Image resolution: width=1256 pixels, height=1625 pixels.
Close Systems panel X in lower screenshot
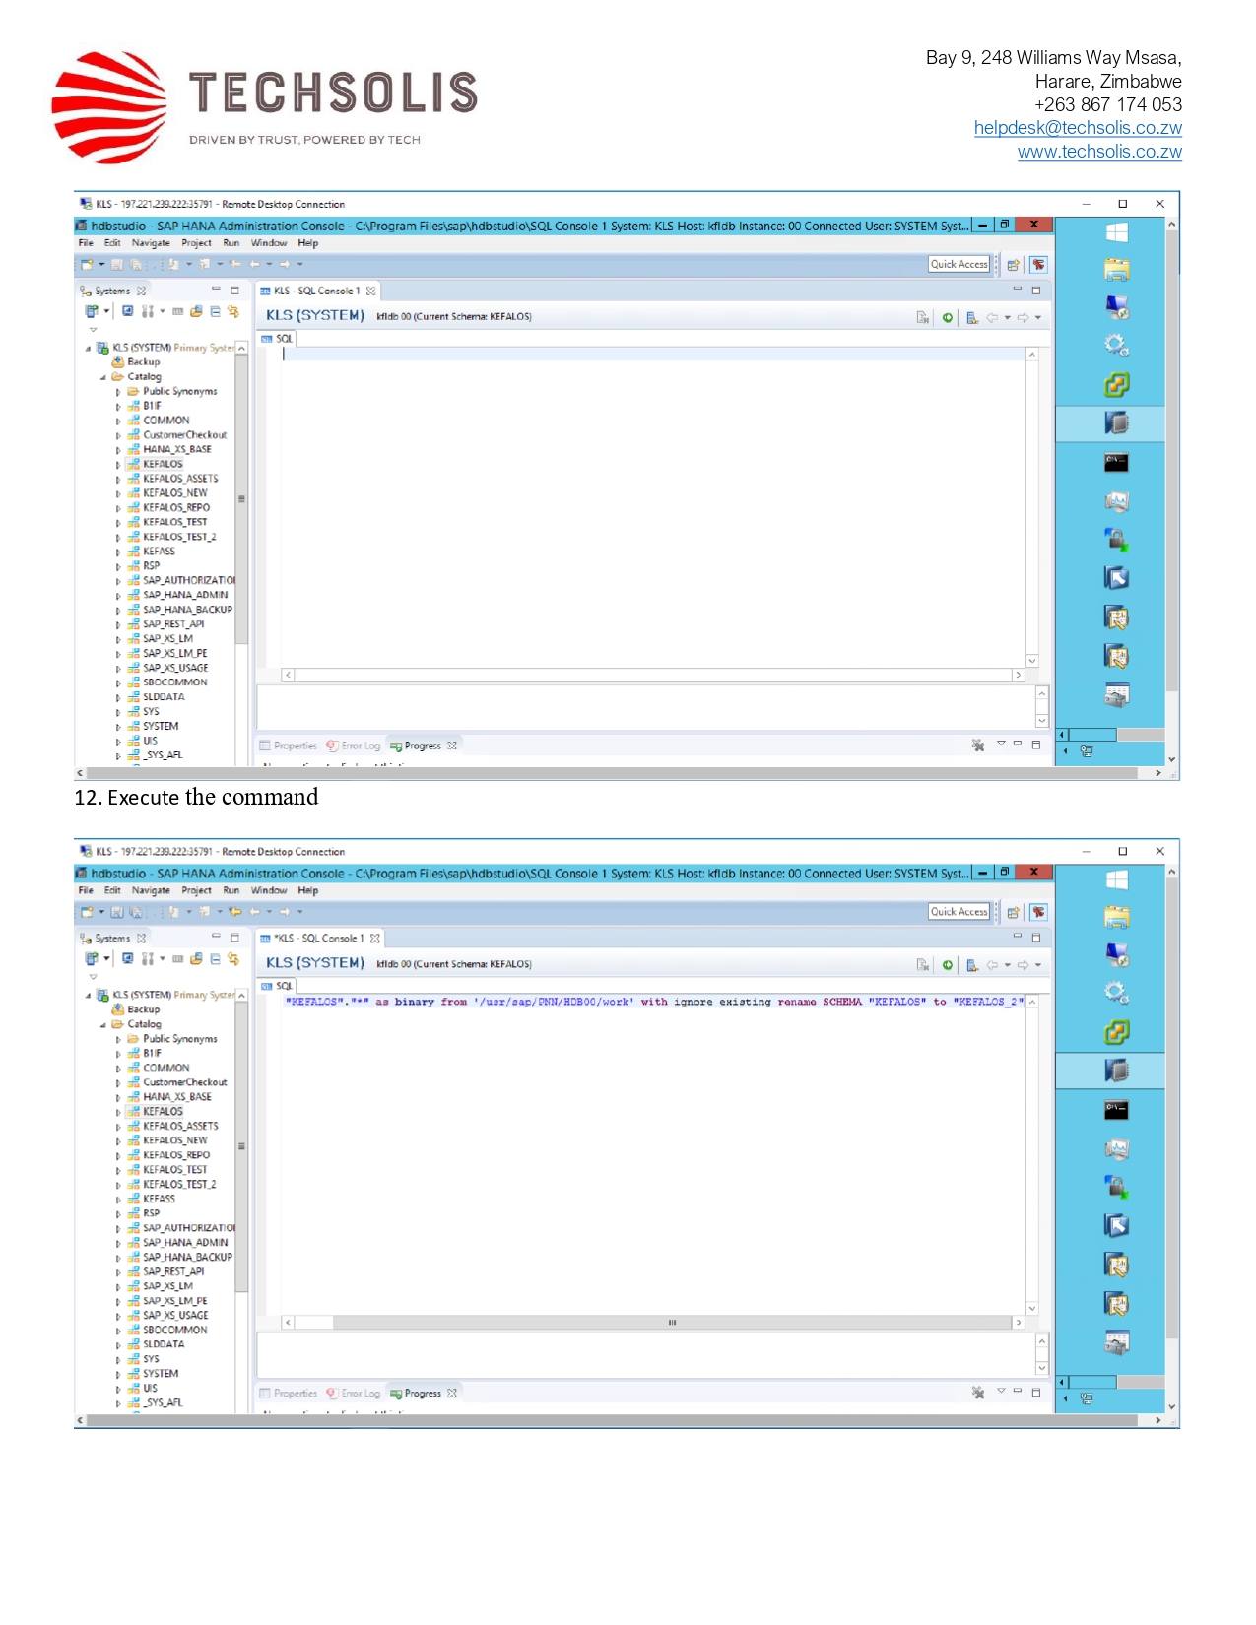pyautogui.click(x=142, y=939)
